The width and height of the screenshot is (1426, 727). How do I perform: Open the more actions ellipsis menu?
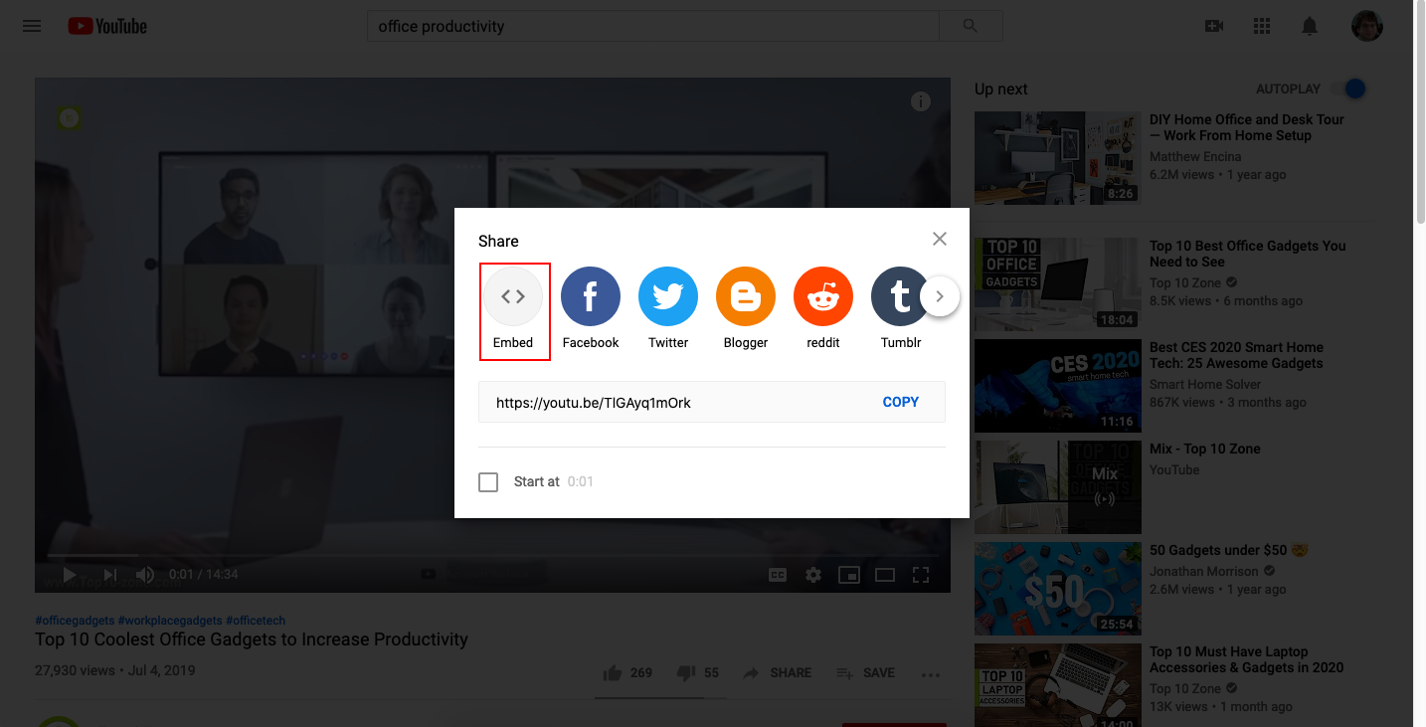point(931,674)
